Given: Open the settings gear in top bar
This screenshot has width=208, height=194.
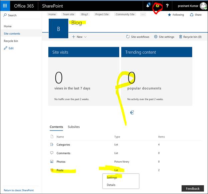Looking at the screenshot, I should 157,6.
